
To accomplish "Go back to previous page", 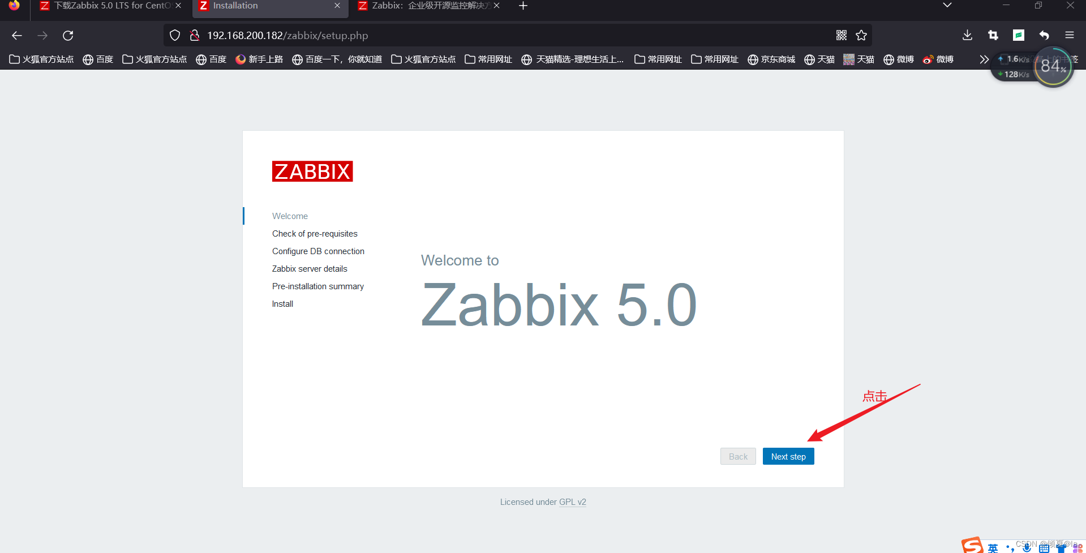I will click(17, 35).
